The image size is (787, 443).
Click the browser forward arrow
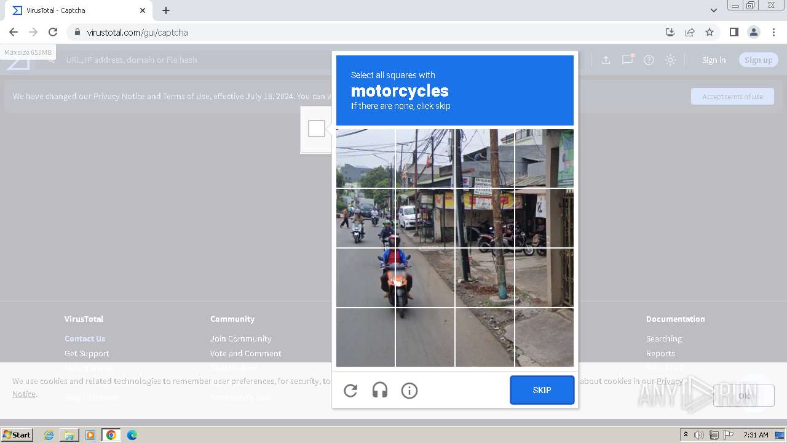[x=33, y=32]
